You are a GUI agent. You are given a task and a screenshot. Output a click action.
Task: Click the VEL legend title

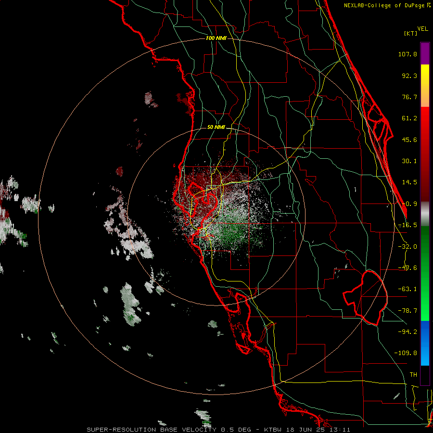point(422,29)
